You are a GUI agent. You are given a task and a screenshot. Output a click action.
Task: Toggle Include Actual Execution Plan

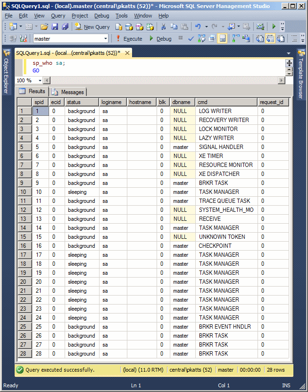[x=236, y=39]
